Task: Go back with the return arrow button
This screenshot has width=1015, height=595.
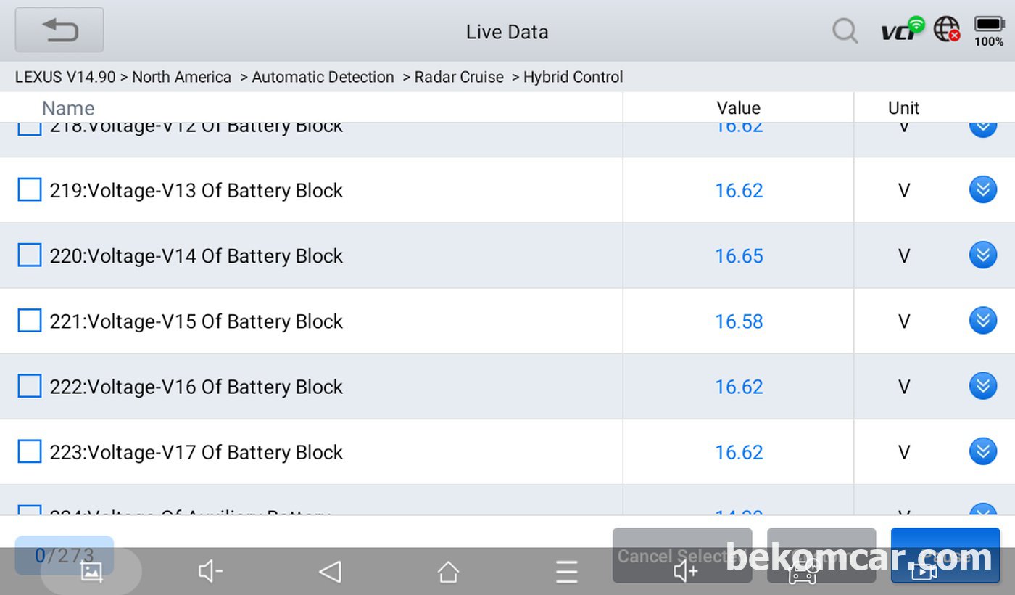Action: coord(59,30)
